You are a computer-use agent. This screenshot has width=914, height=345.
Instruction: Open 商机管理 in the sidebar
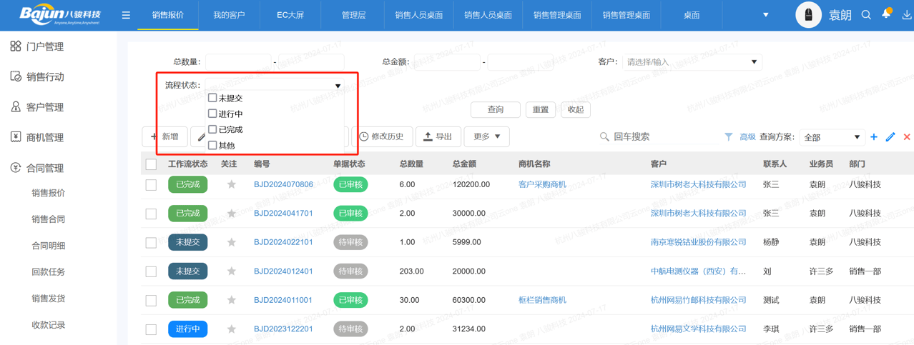click(x=45, y=137)
